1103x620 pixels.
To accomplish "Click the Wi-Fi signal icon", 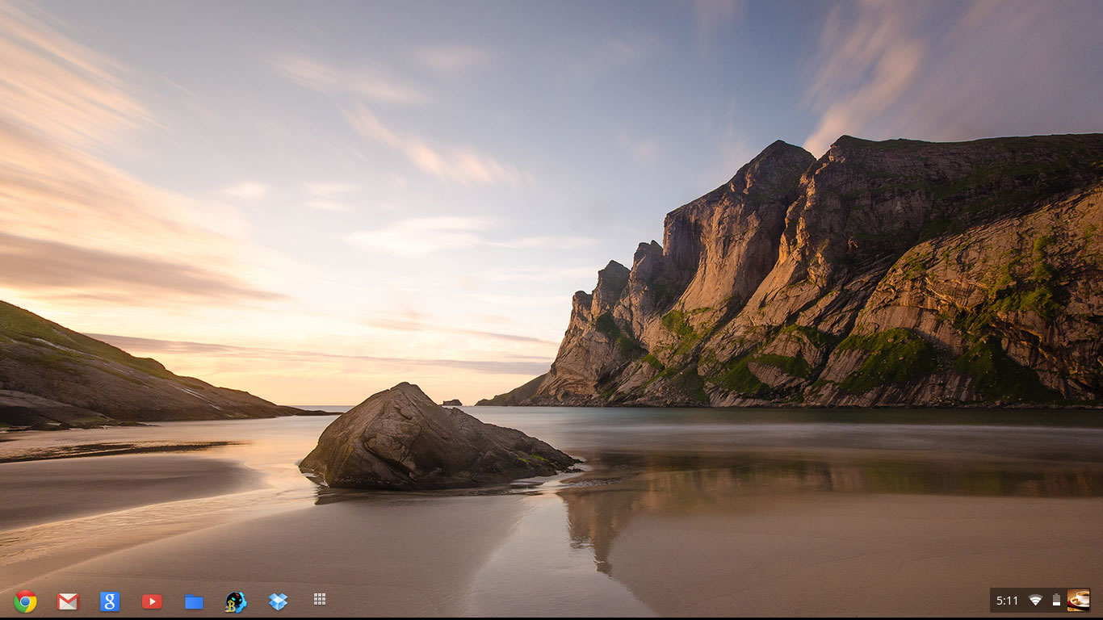I will click(1035, 600).
